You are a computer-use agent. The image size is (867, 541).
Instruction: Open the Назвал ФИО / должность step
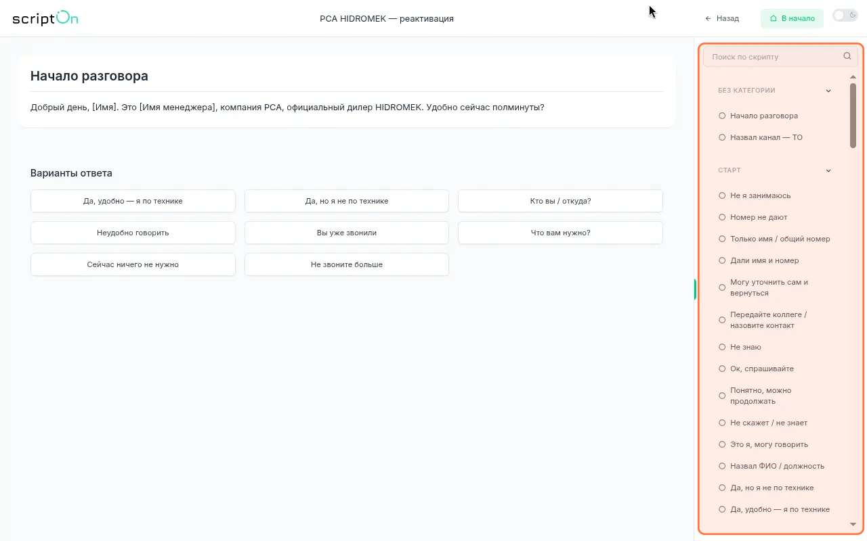pos(776,466)
